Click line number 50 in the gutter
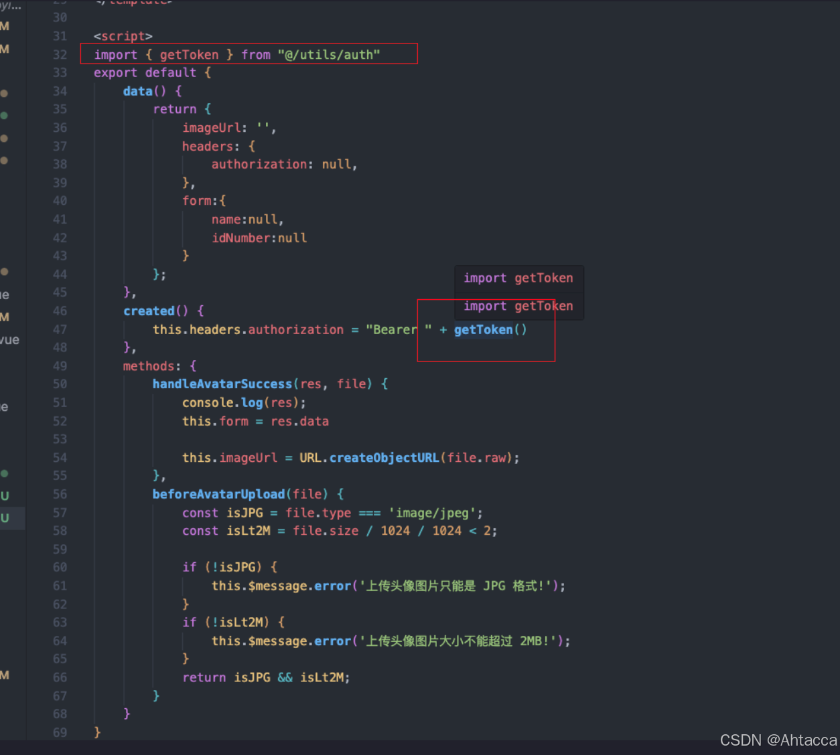 tap(60, 384)
